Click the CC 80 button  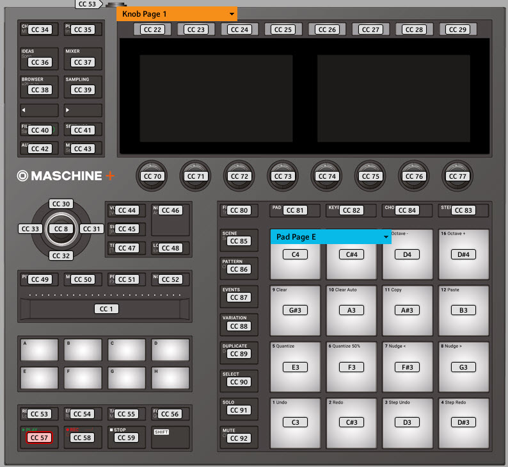[239, 211]
